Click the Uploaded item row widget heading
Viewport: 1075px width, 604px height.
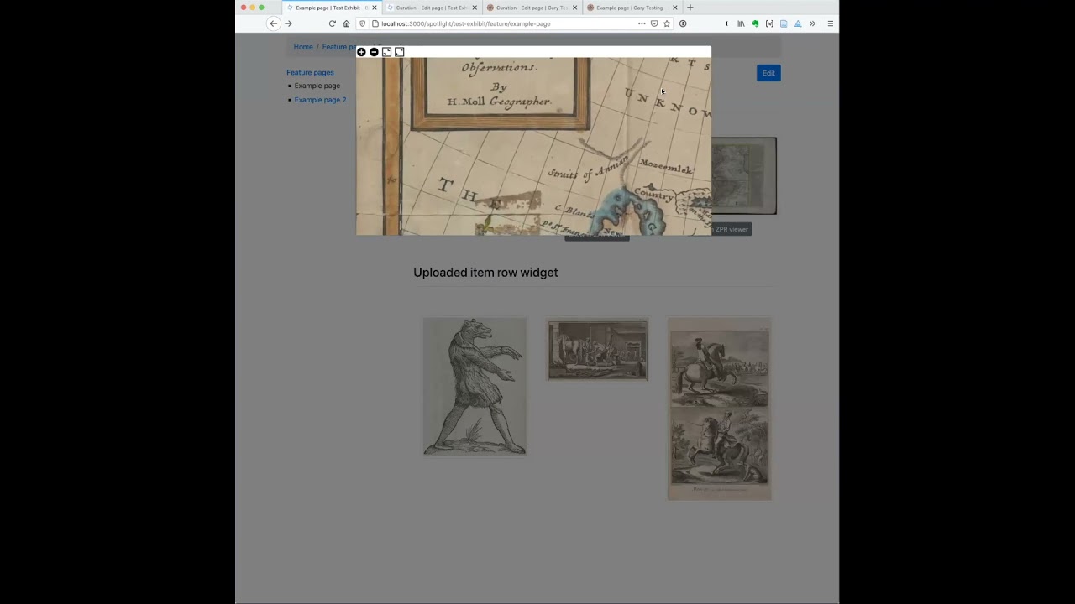point(485,273)
